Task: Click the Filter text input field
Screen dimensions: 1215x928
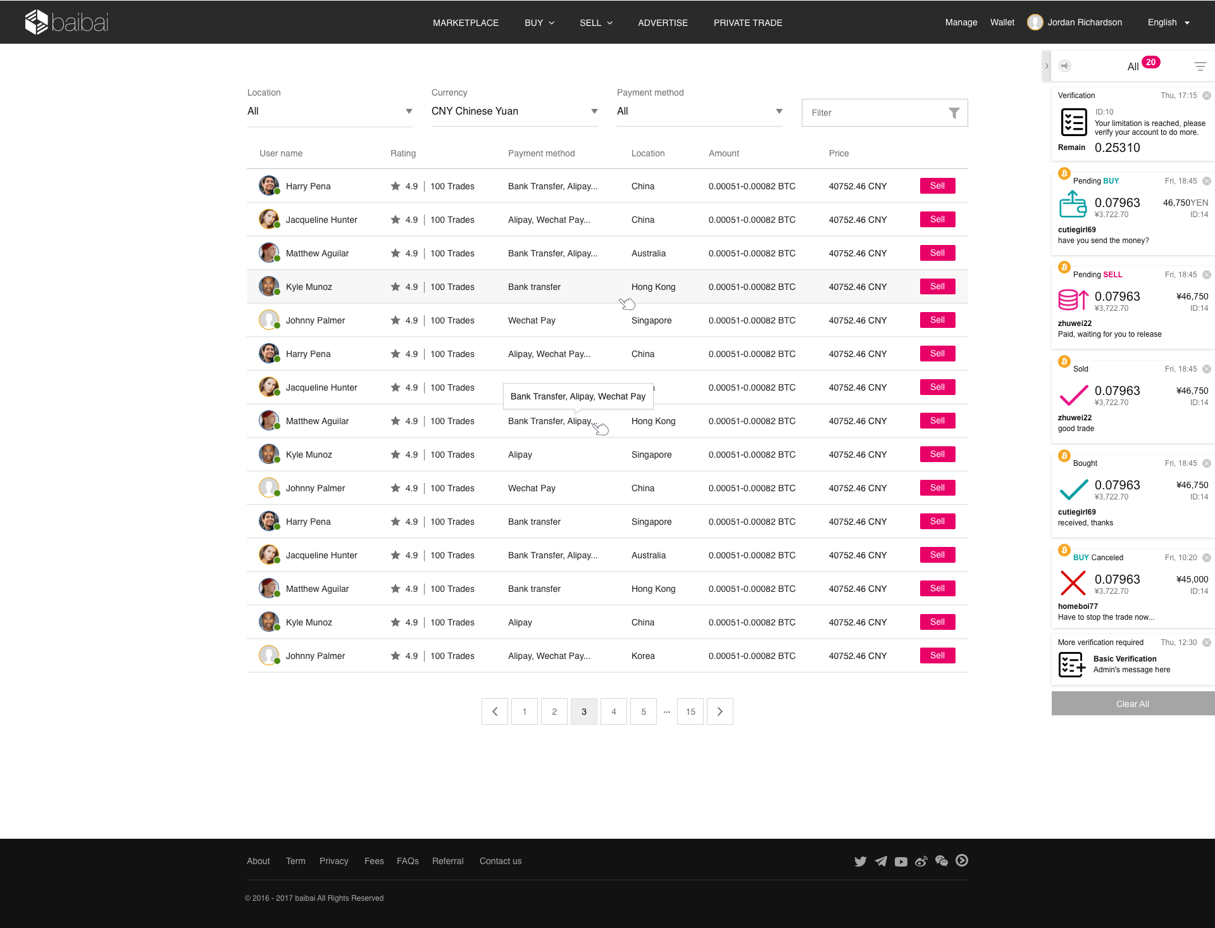Action: [x=873, y=113]
